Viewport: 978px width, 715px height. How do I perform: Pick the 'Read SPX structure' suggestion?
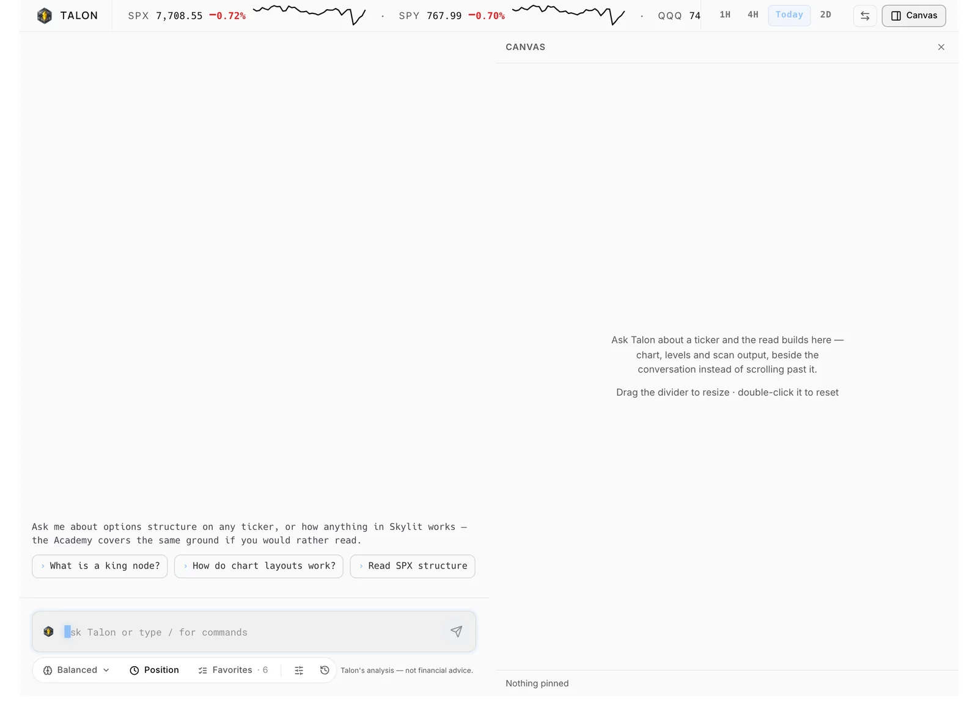coord(413,566)
